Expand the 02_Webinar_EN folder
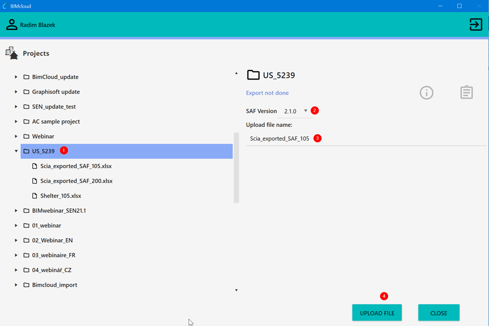The height and width of the screenshot is (326, 489). pyautogui.click(x=16, y=240)
